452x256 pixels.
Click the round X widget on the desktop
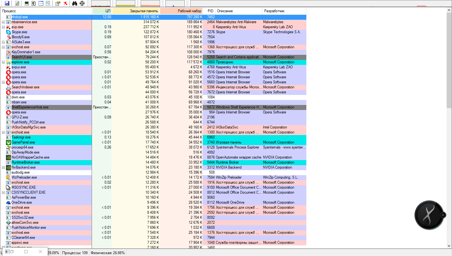pyautogui.click(x=428, y=215)
